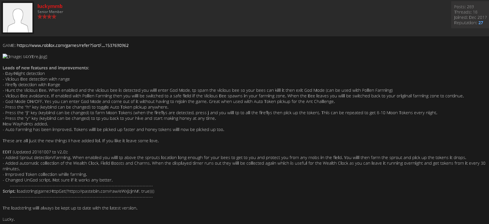Image resolution: width=489 pixels, height=224 pixels.
Task: Click the default user avatar image
Action: pyautogui.click(x=18, y=18)
